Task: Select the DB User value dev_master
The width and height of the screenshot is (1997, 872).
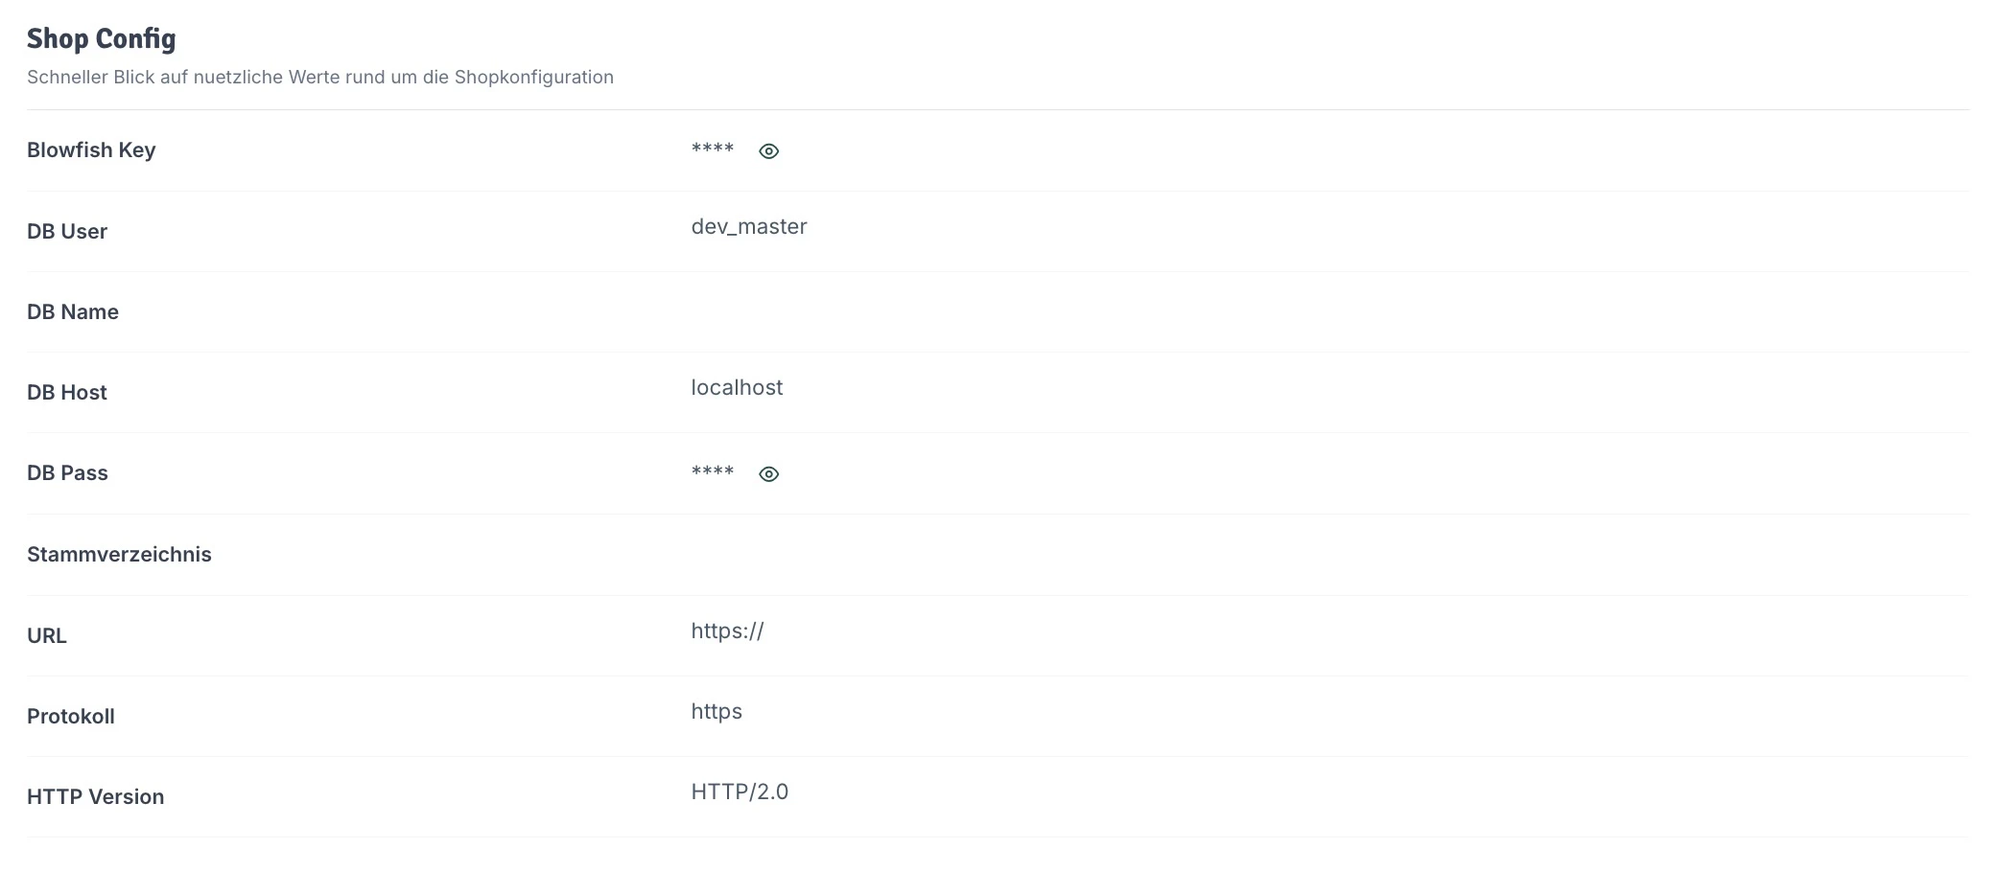Action: click(x=749, y=226)
